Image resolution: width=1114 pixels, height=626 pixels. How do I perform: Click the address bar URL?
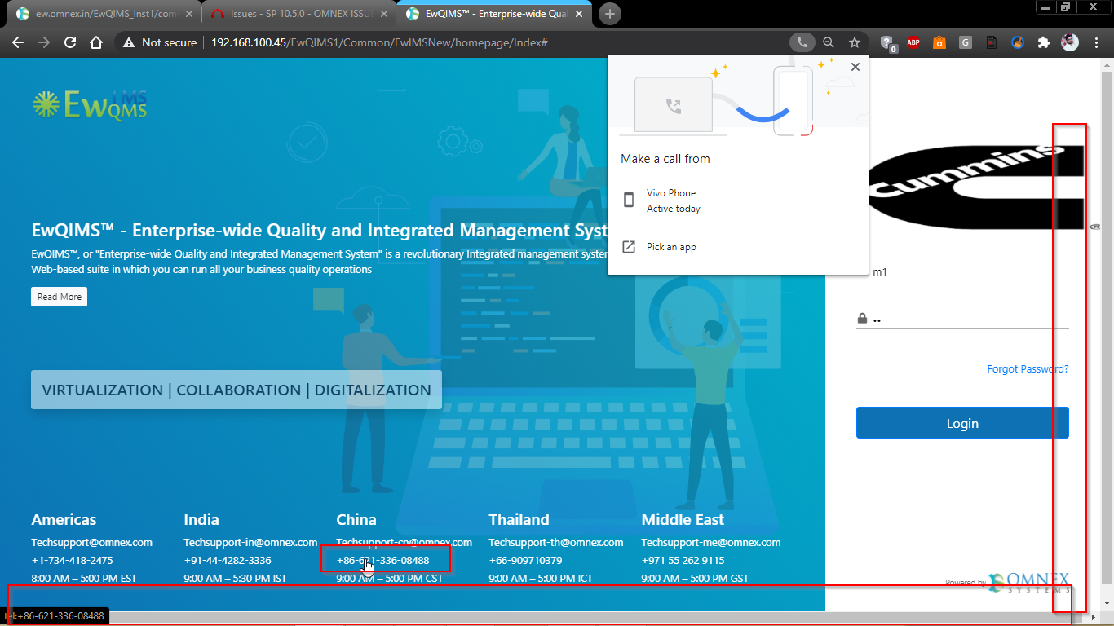point(378,42)
